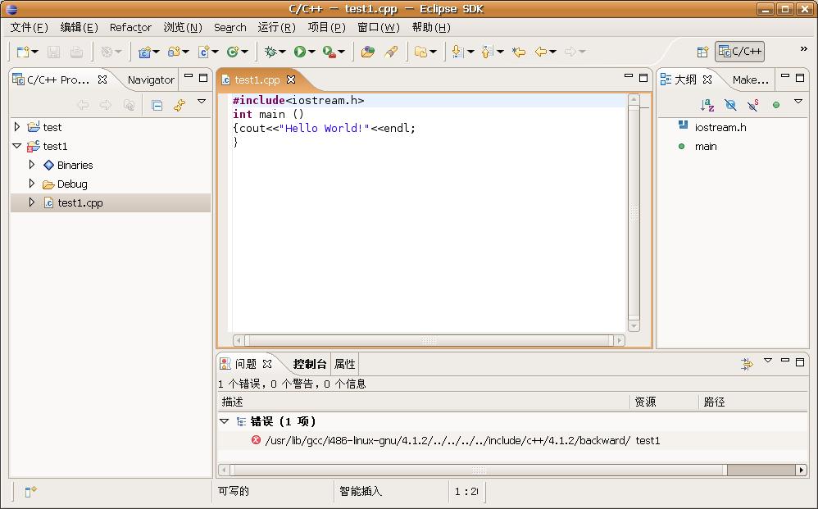Switch to 属性 properties tab
This screenshot has height=509, width=818.
tap(345, 364)
